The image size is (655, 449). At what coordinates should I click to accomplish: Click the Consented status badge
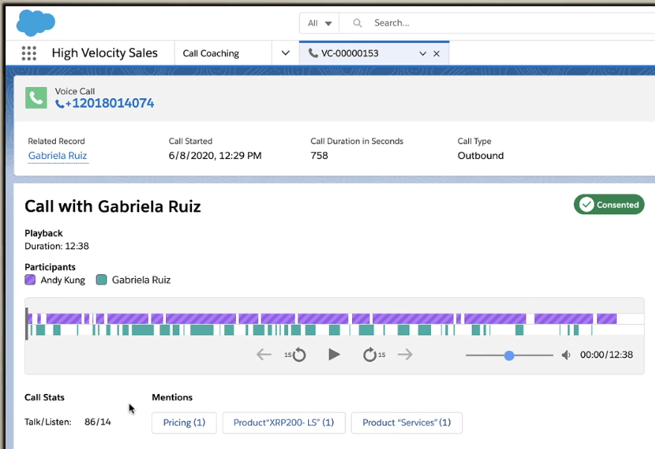point(609,204)
